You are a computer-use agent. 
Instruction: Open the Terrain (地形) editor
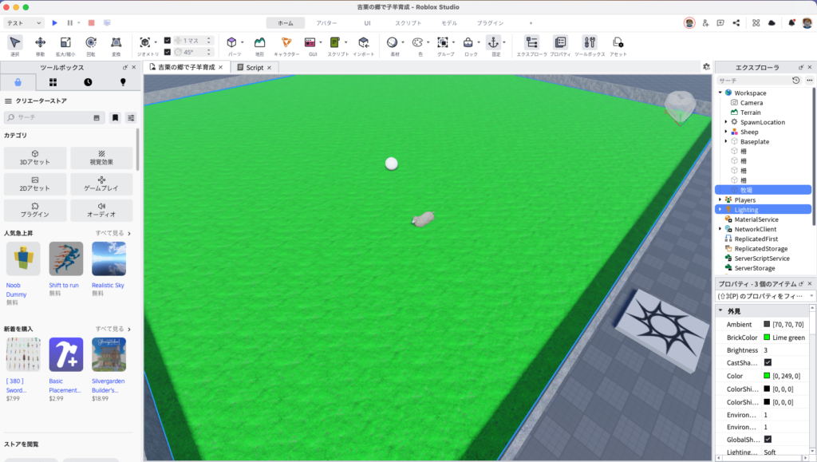tap(259, 42)
